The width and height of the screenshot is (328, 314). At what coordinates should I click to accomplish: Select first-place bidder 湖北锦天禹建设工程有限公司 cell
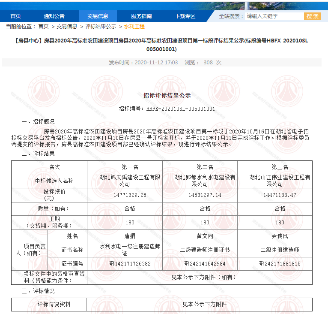[124, 181]
